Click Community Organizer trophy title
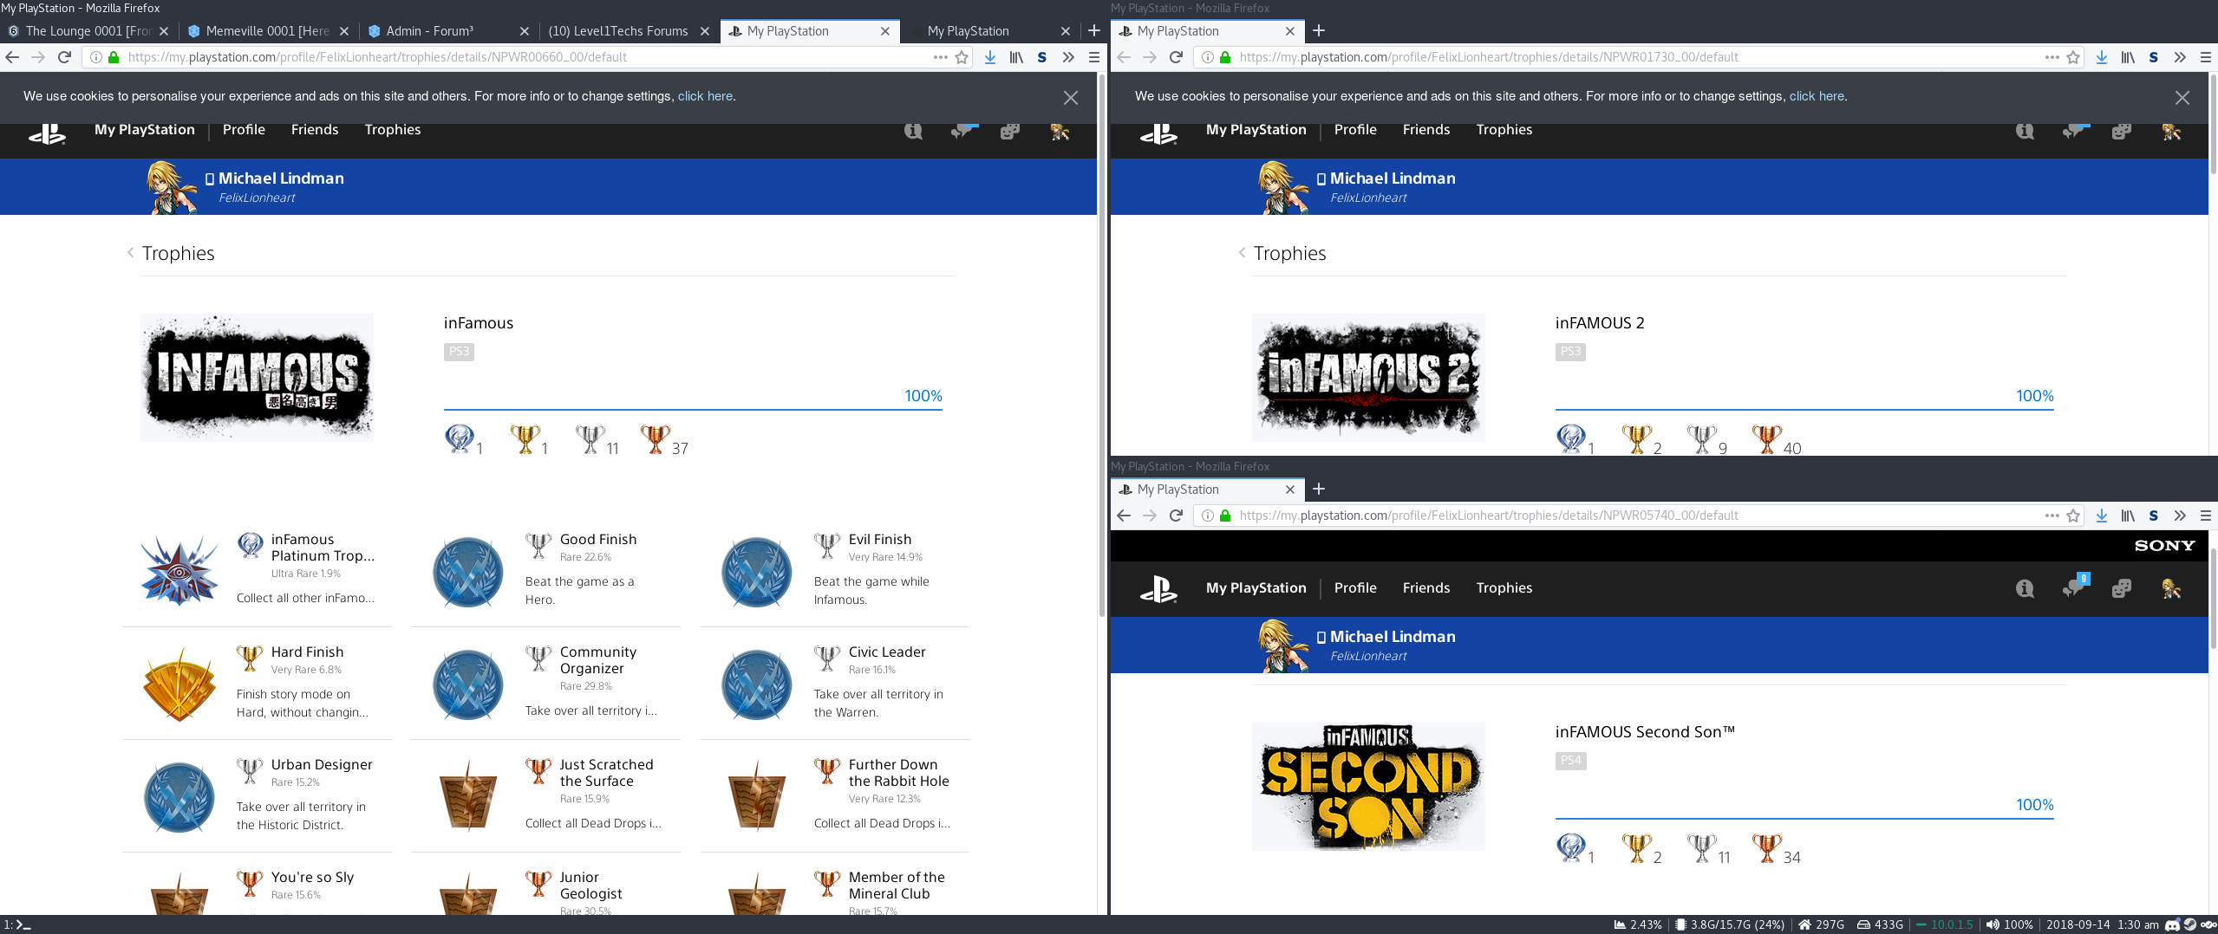The image size is (2218, 934). tap(598, 660)
